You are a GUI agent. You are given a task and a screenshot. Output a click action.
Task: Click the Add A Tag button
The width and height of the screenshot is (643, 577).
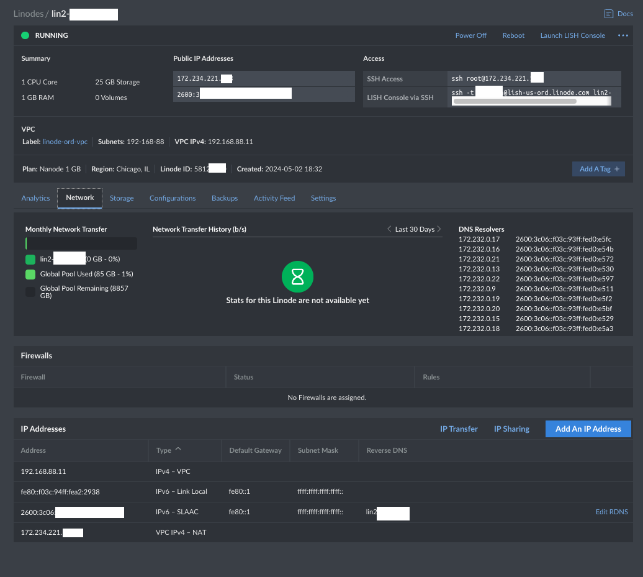point(598,169)
